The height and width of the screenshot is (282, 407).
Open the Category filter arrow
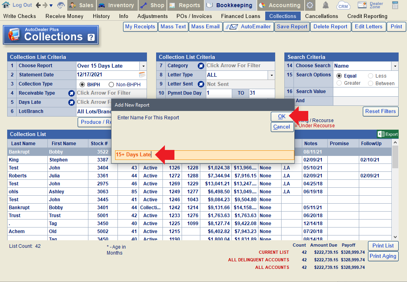click(201, 66)
